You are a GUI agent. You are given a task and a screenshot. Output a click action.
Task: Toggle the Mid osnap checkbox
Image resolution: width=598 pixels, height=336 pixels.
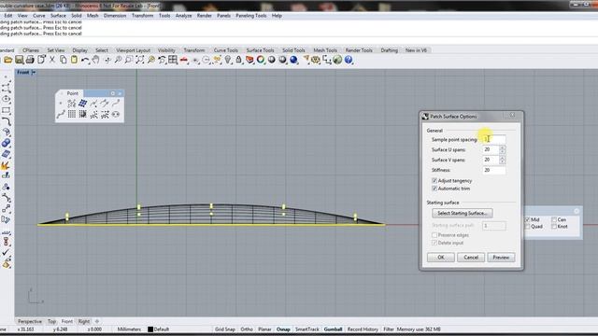point(527,220)
